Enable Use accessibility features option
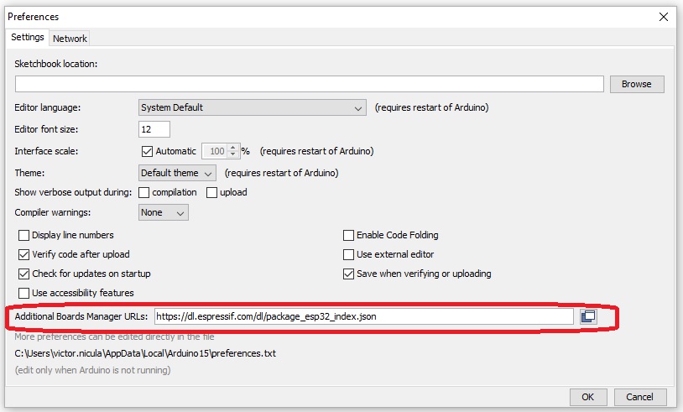683x412 pixels. point(24,293)
